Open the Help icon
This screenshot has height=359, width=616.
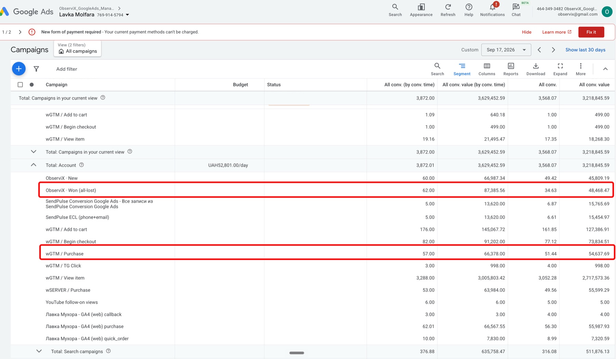tap(469, 10)
